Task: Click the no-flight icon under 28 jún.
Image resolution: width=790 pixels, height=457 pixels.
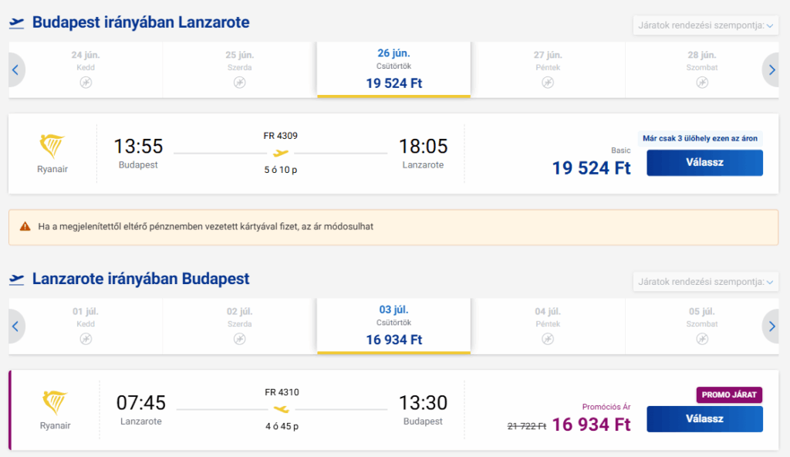Action: (x=702, y=83)
